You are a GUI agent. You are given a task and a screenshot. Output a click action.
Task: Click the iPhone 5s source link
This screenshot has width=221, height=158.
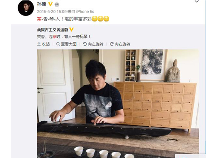pos(85,12)
